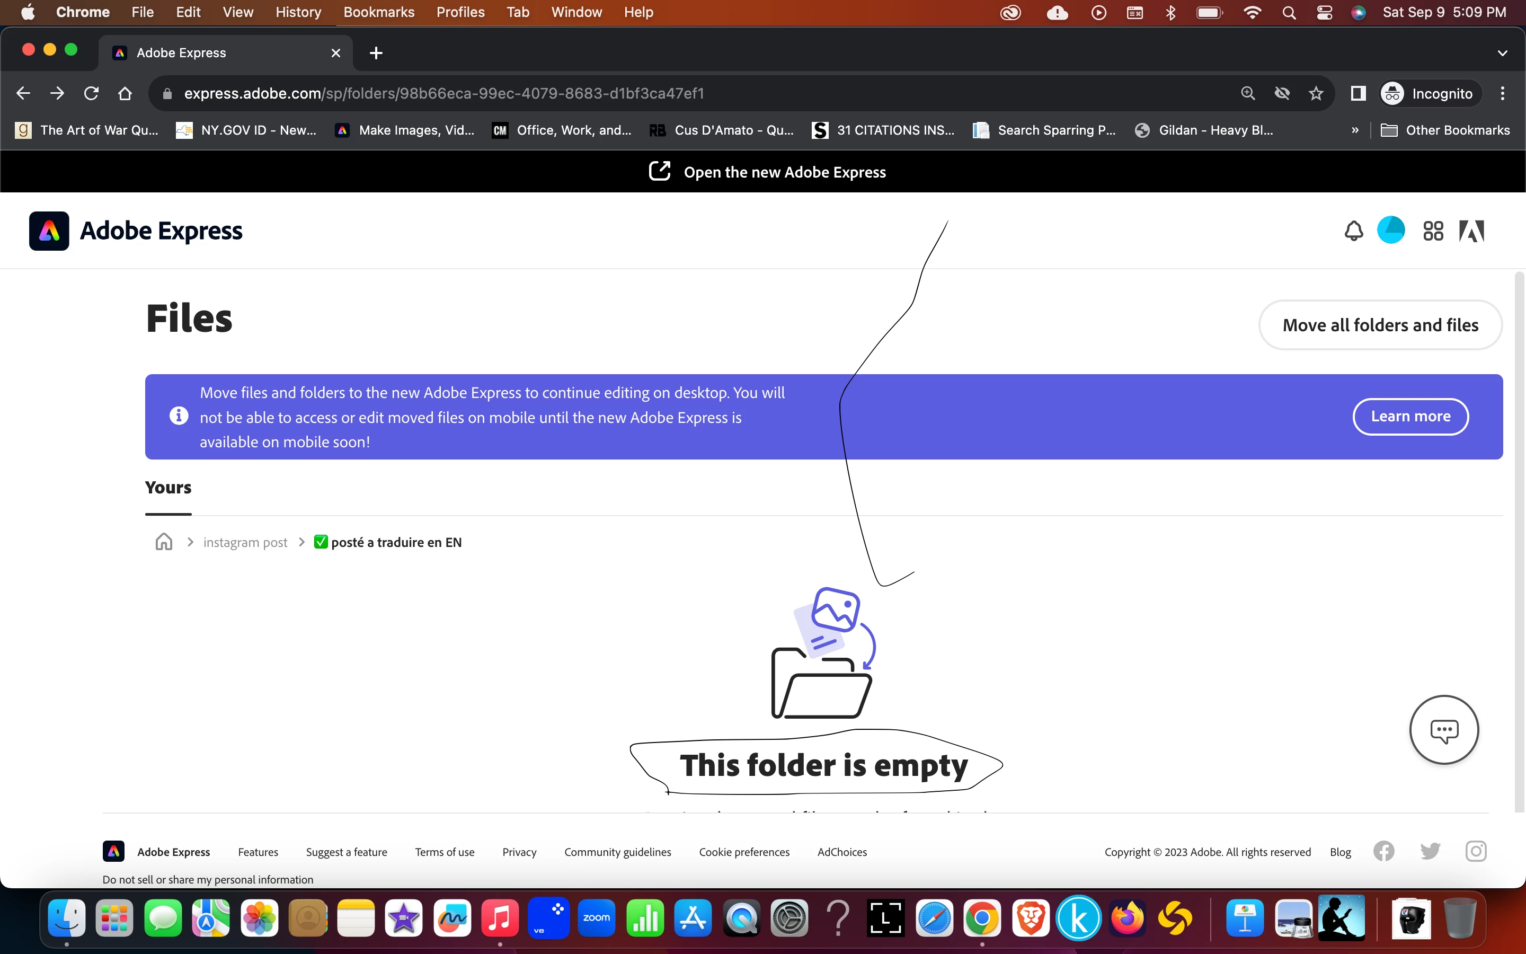This screenshot has height=954, width=1526.
Task: Click the Learn more button
Action: click(x=1410, y=417)
